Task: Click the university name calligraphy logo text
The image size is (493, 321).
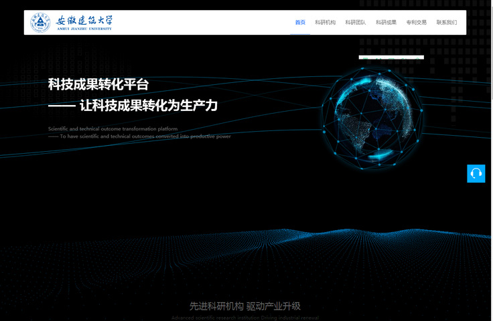Action: [x=84, y=22]
